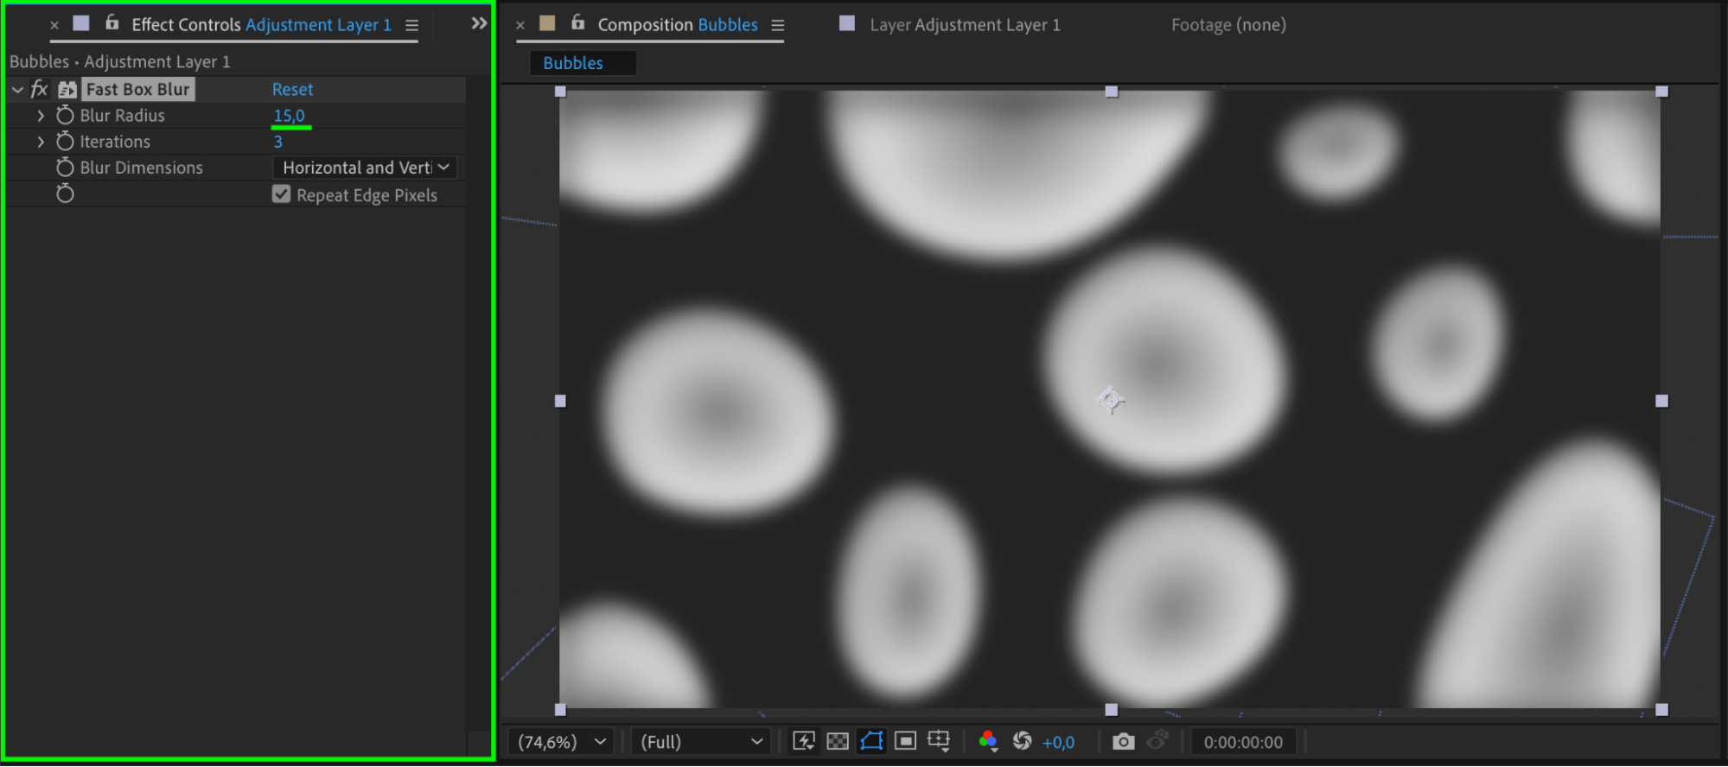1728x767 pixels.
Task: Take a snapshot with the camera icon
Action: point(1123,741)
